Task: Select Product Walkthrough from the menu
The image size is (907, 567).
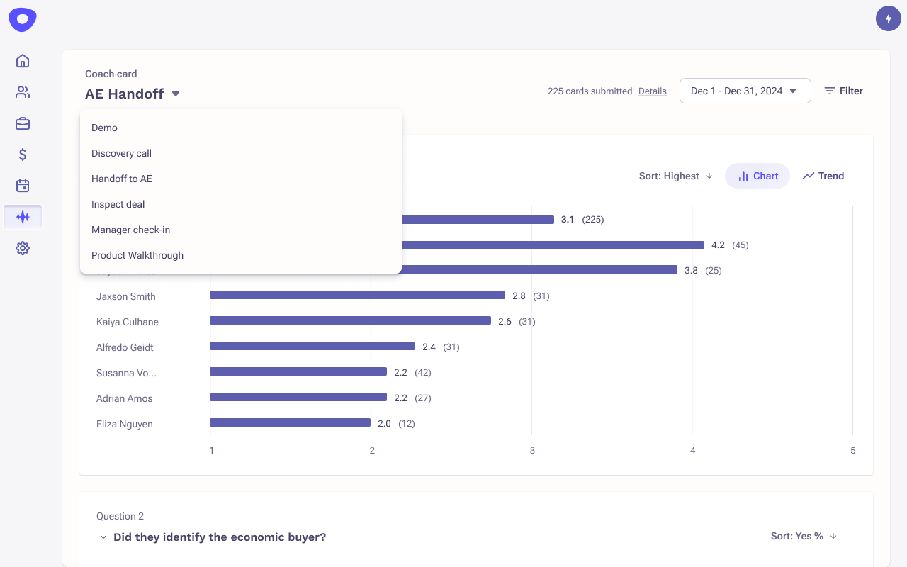Action: click(x=241, y=255)
